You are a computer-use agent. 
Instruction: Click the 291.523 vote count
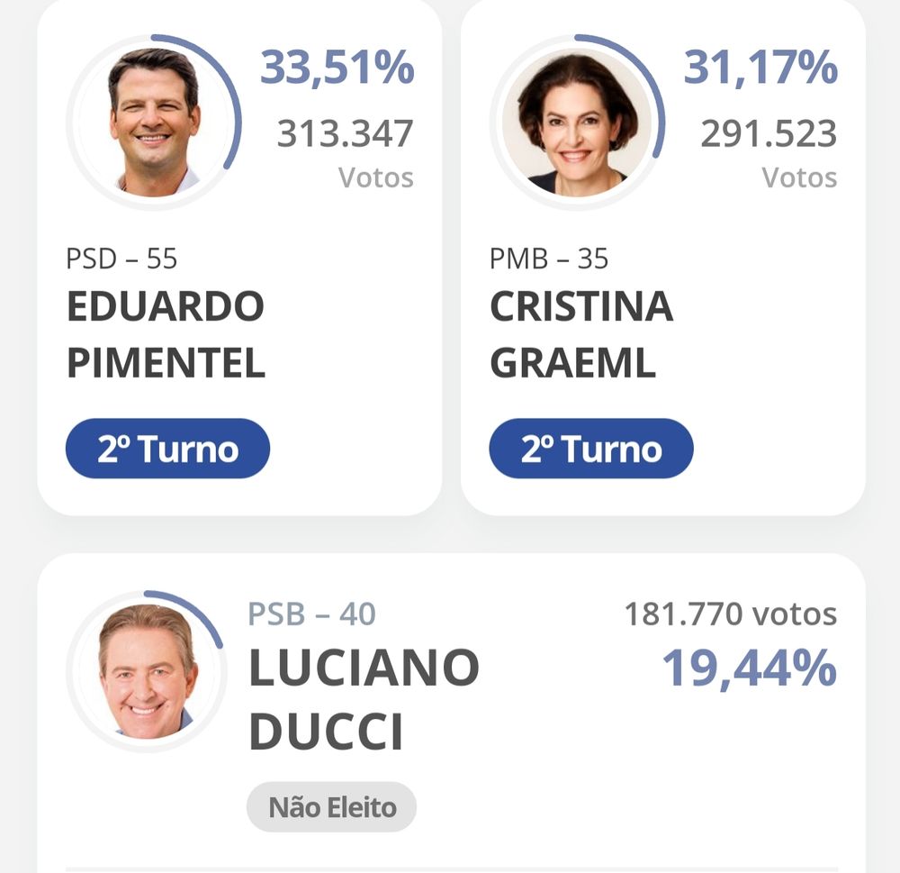[769, 133]
